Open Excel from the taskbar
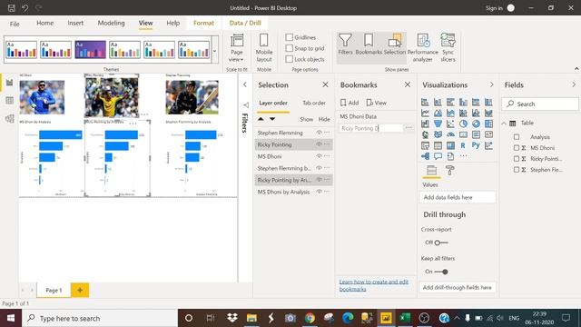 pos(405,318)
